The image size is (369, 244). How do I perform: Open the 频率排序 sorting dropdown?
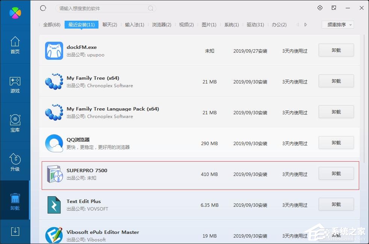pos(337,24)
